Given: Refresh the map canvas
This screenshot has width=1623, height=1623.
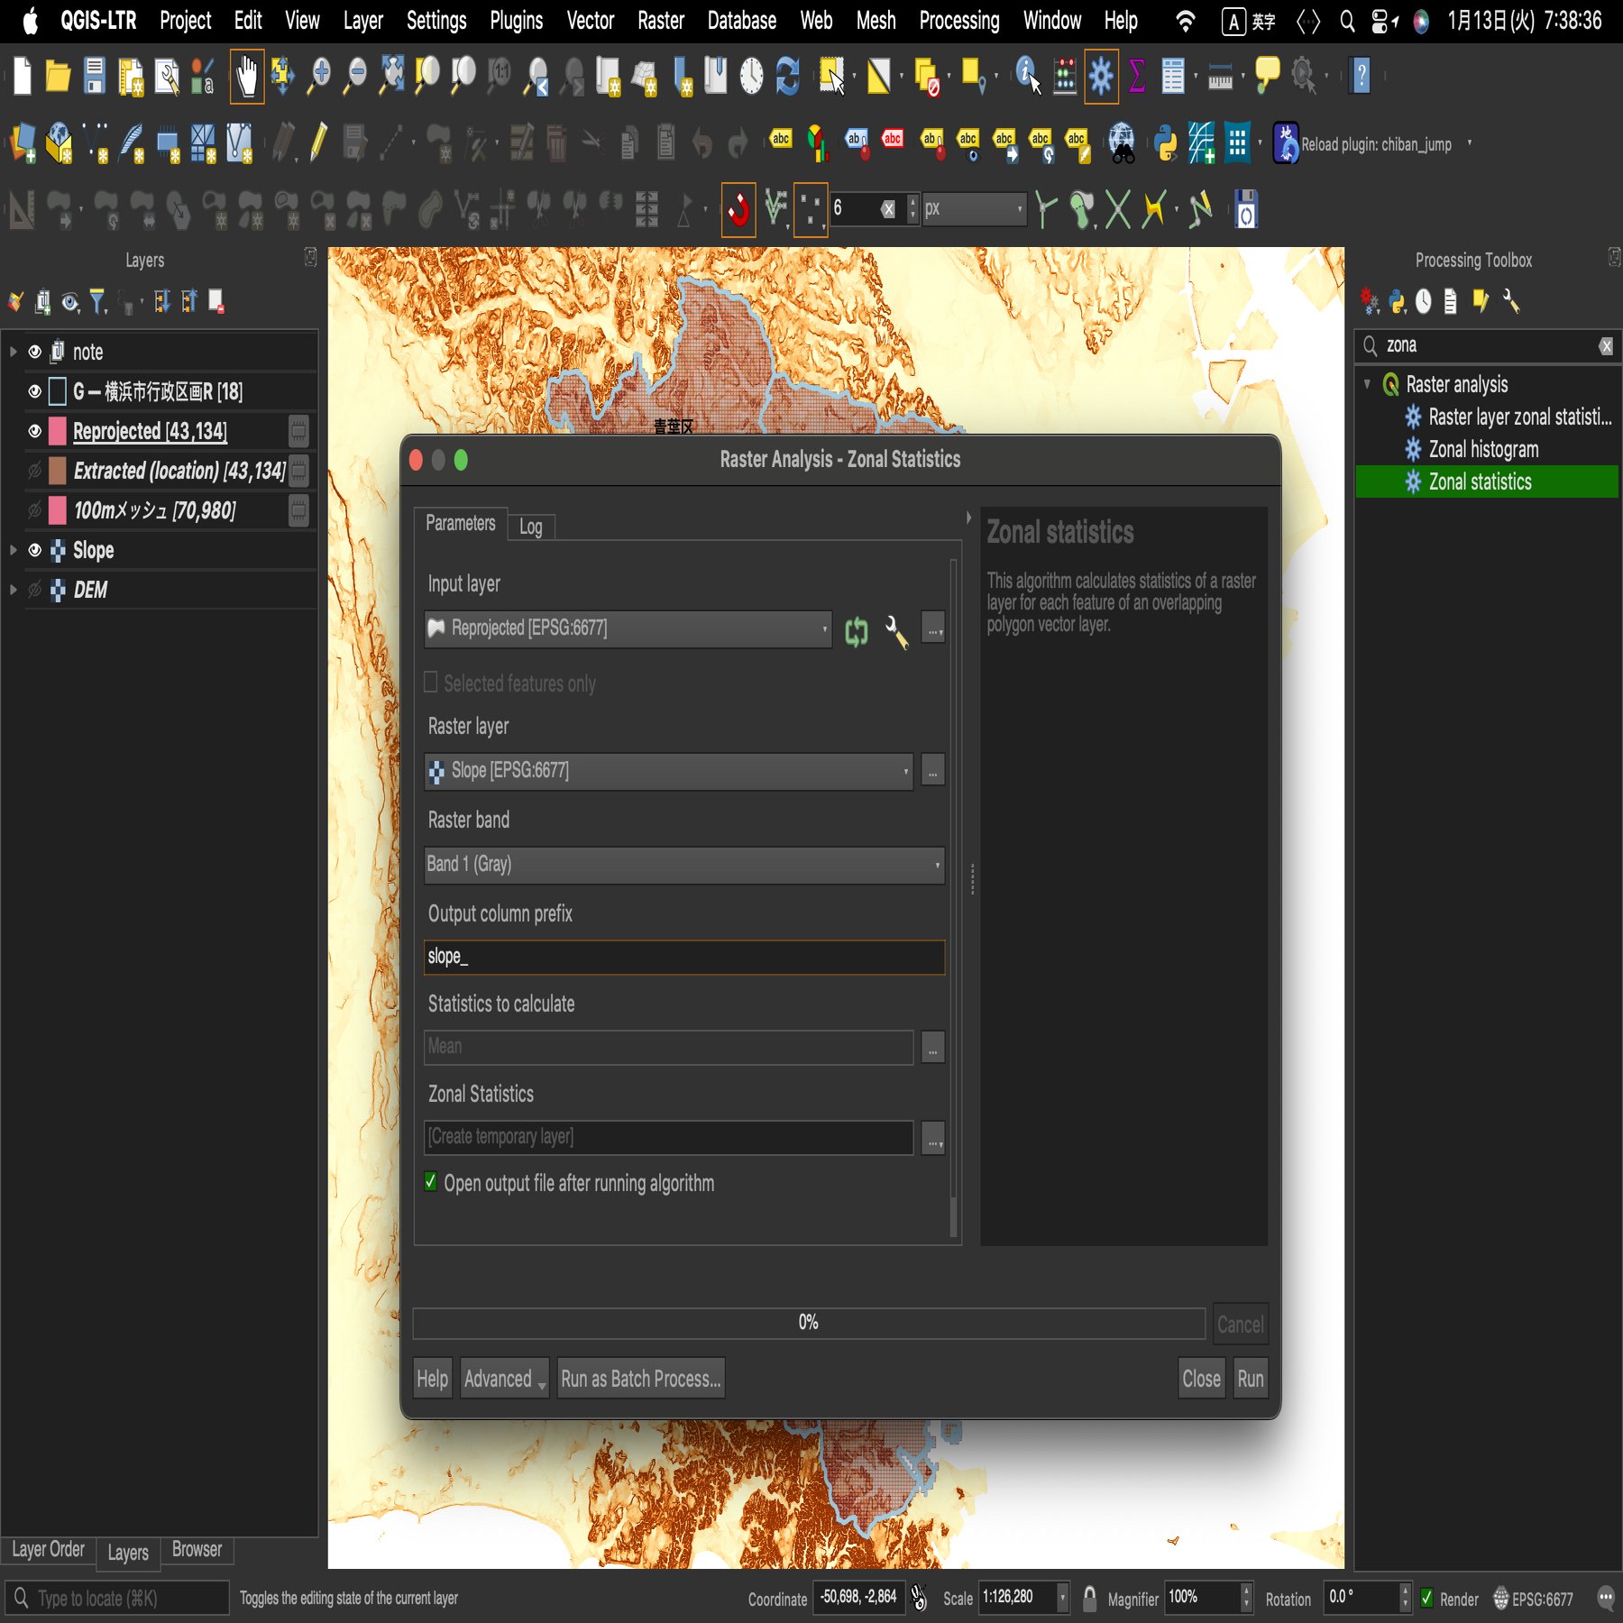Looking at the screenshot, I should pos(788,76).
